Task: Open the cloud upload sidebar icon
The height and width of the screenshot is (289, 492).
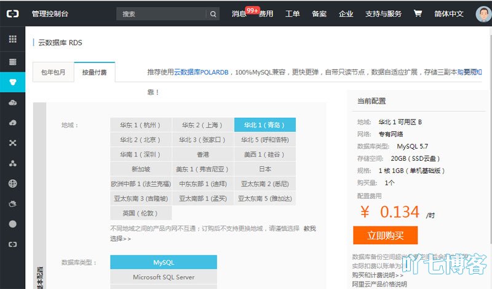Action: pyautogui.click(x=12, y=123)
